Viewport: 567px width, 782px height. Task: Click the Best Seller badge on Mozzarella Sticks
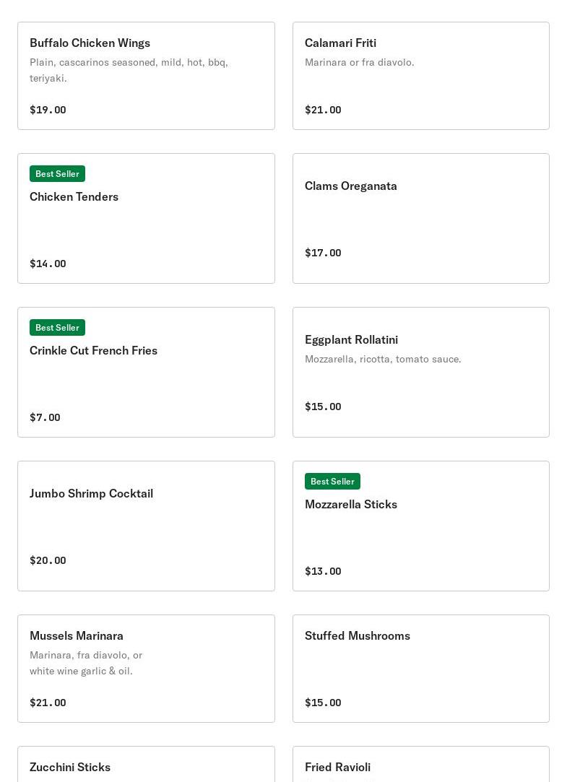click(x=332, y=482)
